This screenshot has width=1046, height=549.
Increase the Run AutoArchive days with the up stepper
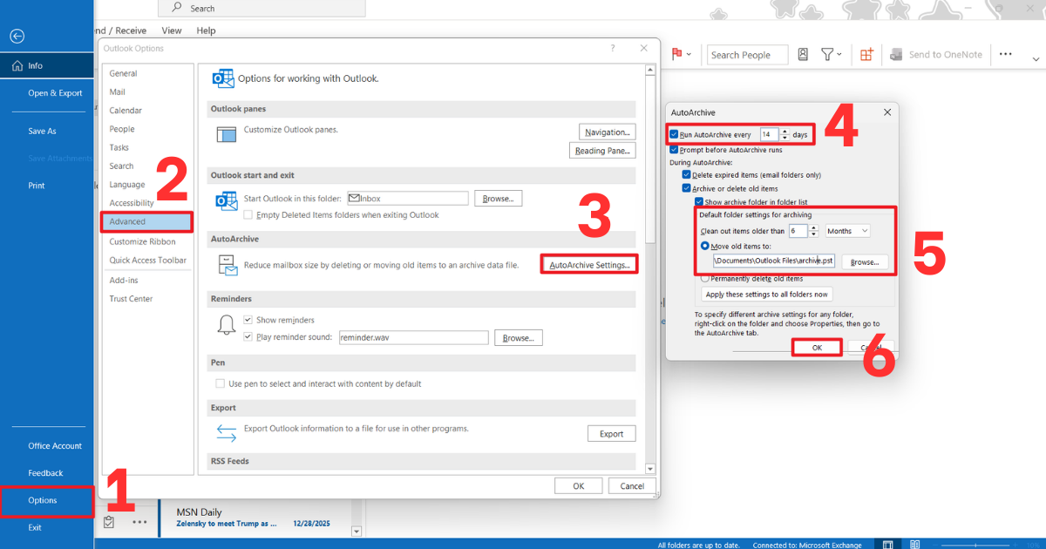click(x=785, y=130)
